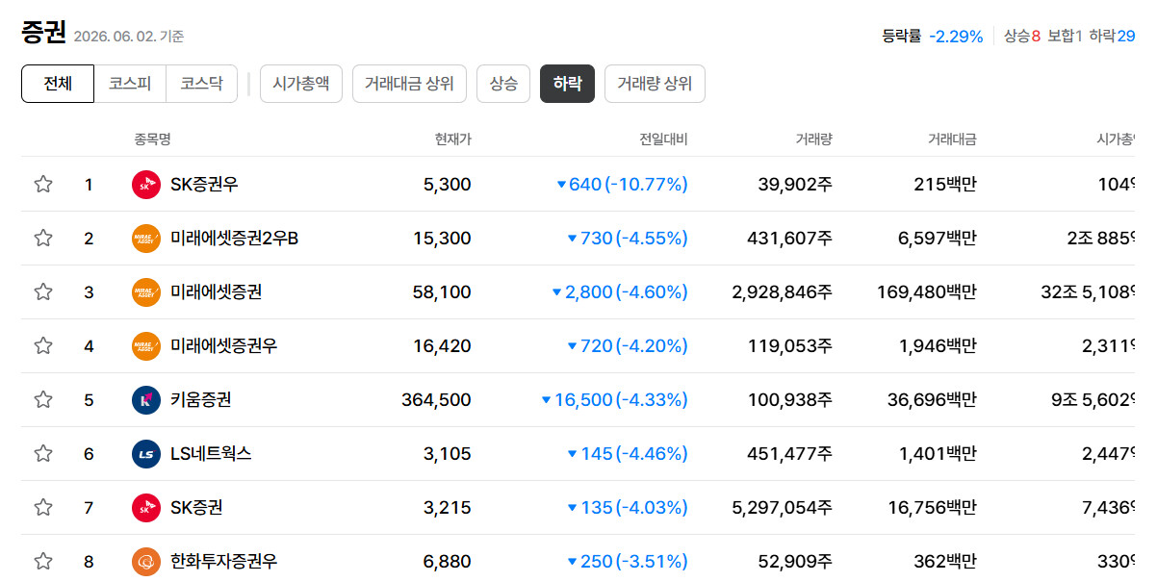The width and height of the screenshot is (1157, 582).
Task: Open the 한화투자증권우 stock link
Action: [x=223, y=561]
